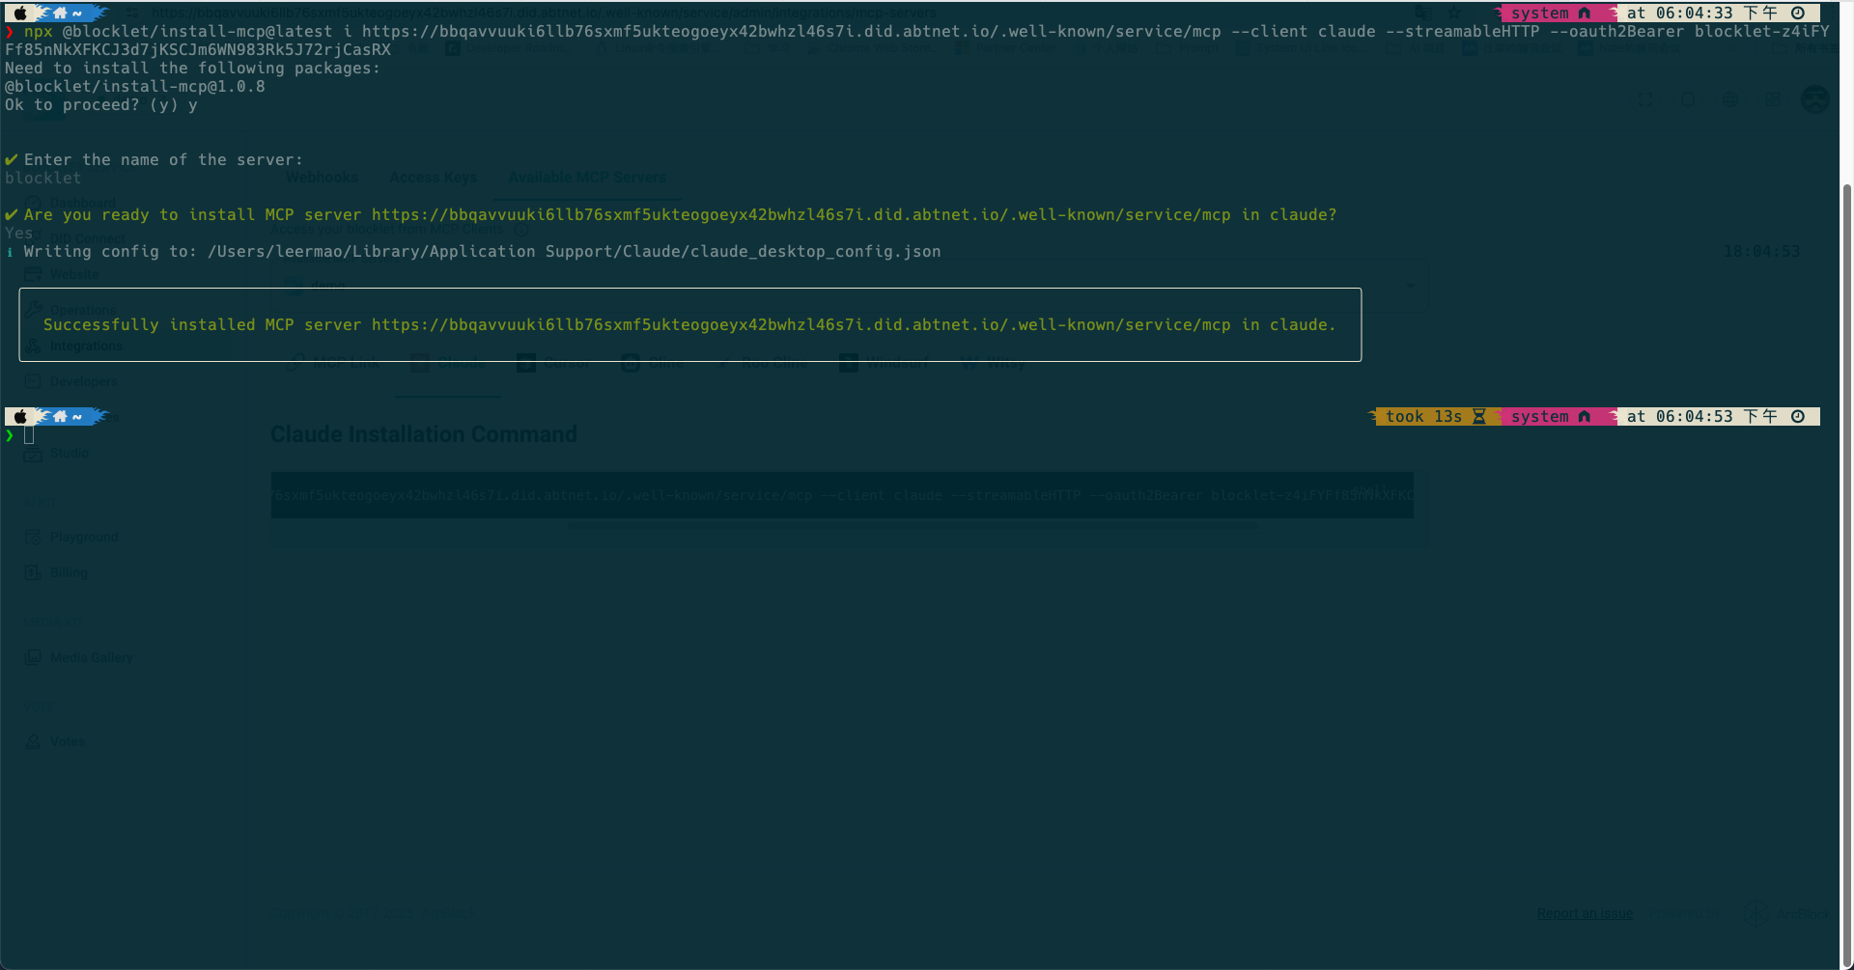
Task: Open the Playground sidebar item
Action: 83,537
